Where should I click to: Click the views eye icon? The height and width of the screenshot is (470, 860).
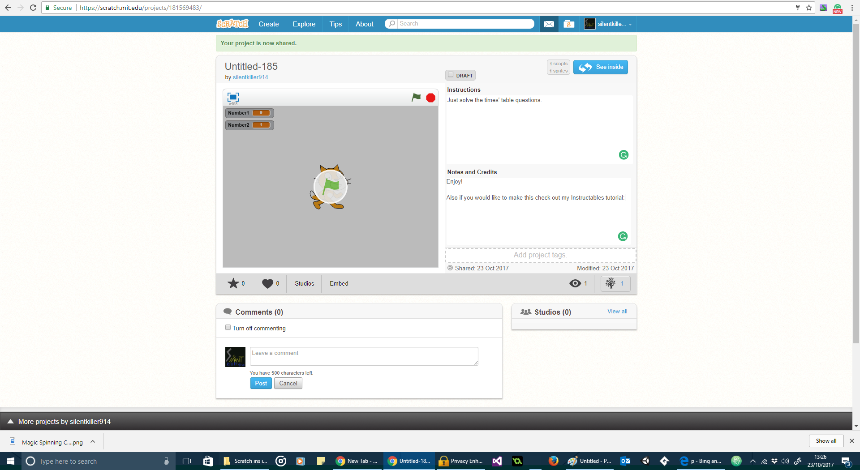click(575, 283)
